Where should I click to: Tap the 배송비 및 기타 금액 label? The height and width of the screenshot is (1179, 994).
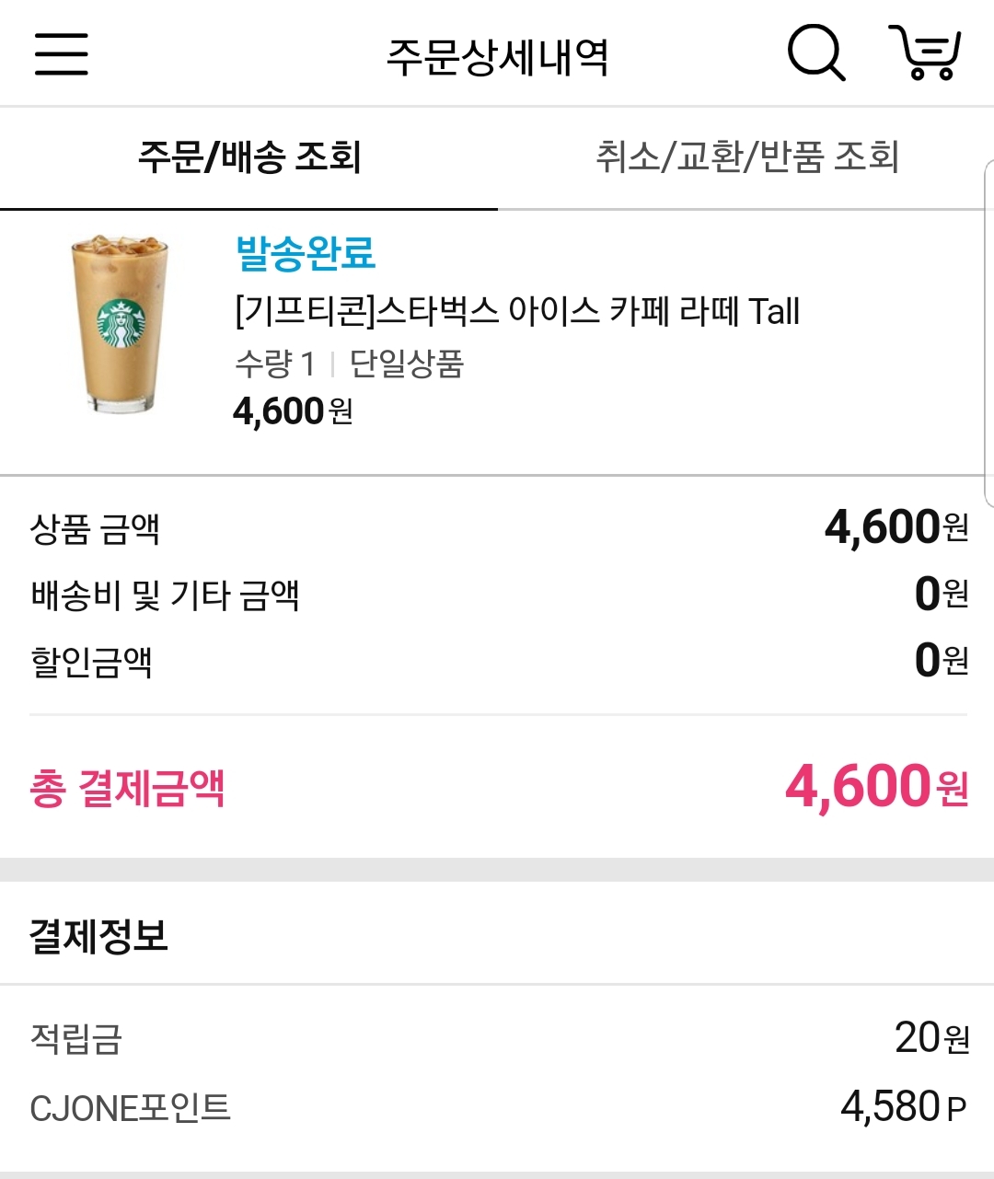click(x=166, y=595)
